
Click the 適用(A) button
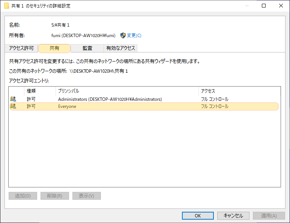[x=269, y=216]
